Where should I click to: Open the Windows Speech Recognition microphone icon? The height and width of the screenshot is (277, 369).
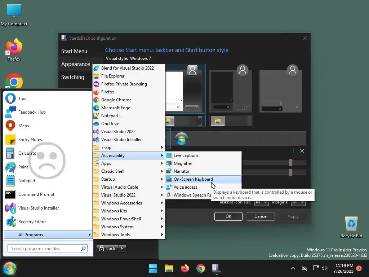(x=169, y=195)
